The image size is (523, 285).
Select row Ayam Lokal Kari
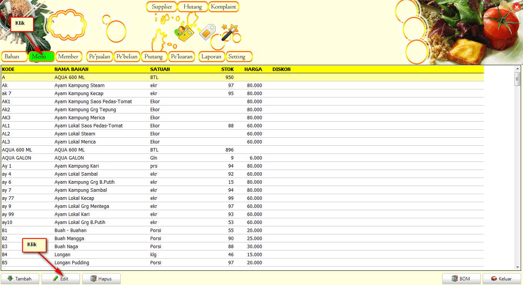(x=242, y=214)
